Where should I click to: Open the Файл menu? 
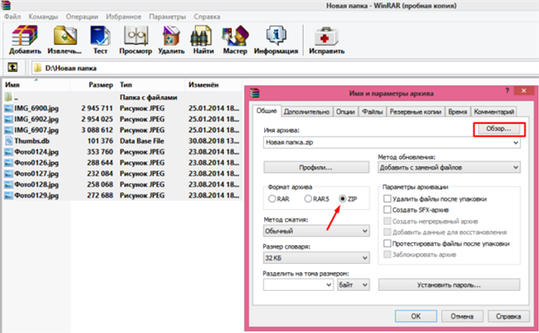[x=13, y=16]
